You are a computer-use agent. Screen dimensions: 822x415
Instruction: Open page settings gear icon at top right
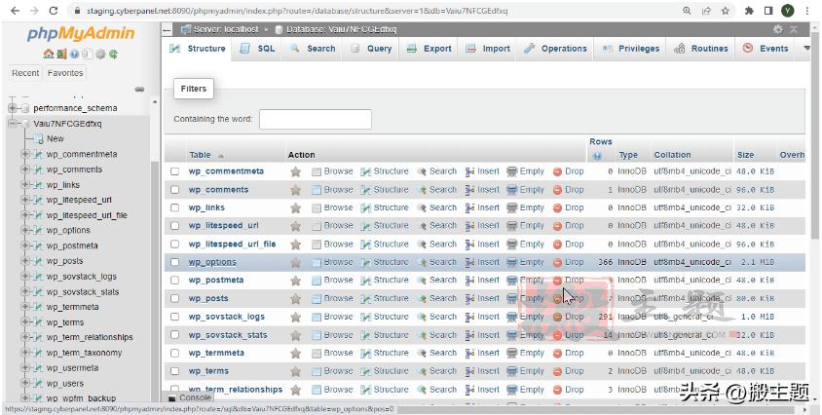(x=777, y=29)
